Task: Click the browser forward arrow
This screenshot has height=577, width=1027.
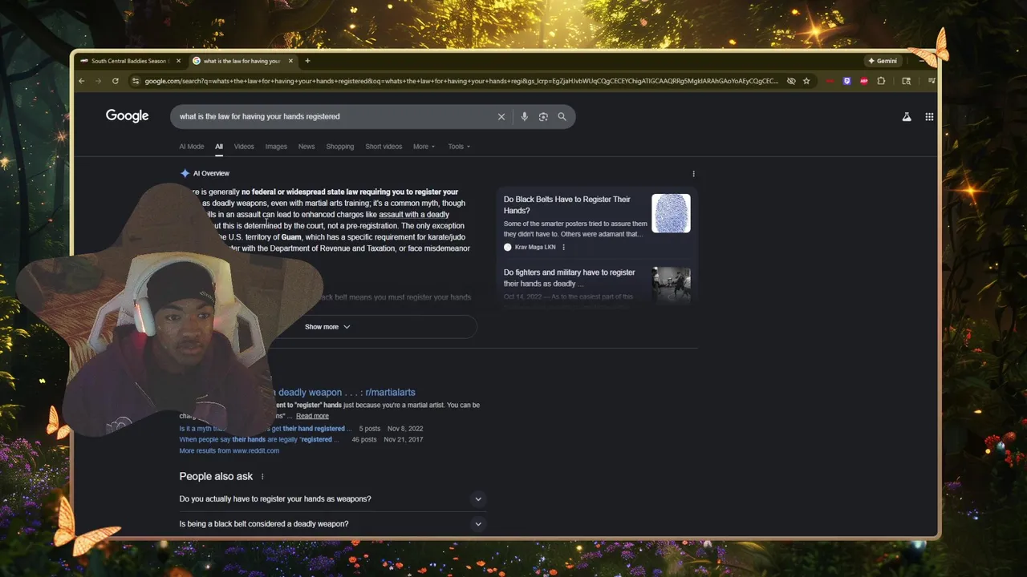Action: 98,81
